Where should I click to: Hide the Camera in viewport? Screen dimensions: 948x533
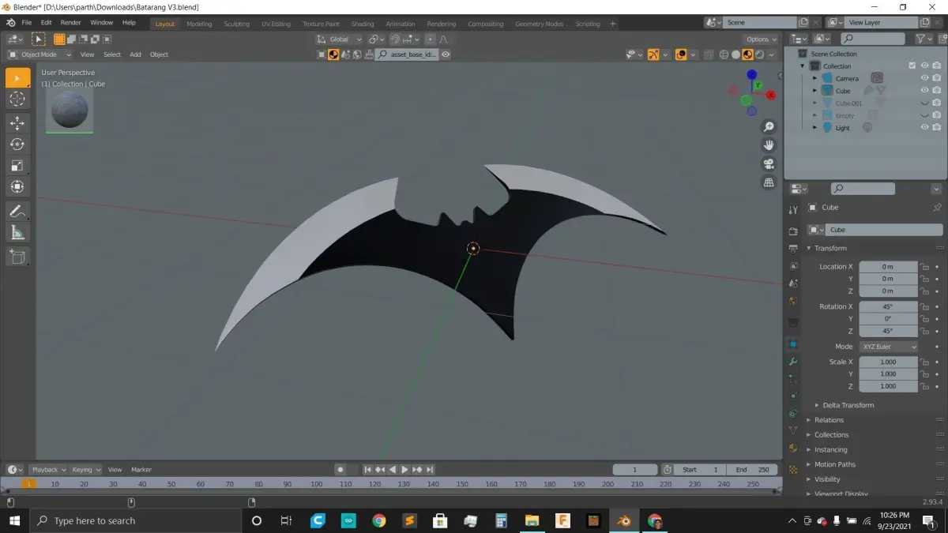[924, 78]
